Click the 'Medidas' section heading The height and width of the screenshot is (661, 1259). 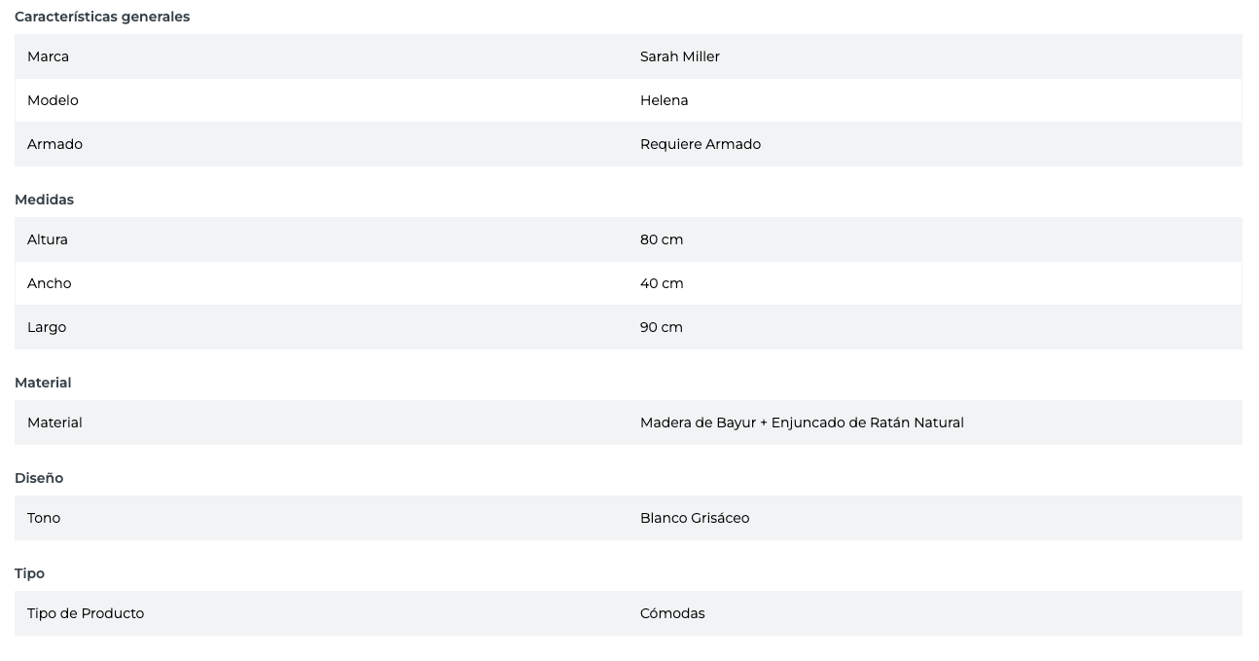(44, 200)
